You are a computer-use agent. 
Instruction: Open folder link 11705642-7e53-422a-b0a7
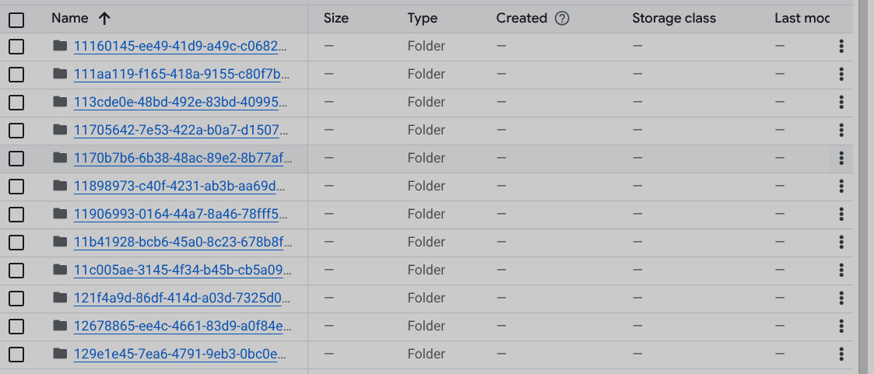(182, 130)
